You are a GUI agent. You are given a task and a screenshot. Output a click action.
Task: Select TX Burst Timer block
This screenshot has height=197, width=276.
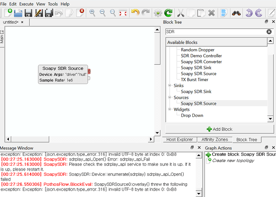(x=194, y=80)
